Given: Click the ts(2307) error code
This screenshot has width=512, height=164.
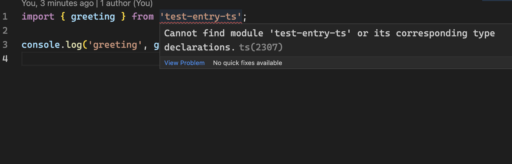Looking at the screenshot, I should 261,47.
